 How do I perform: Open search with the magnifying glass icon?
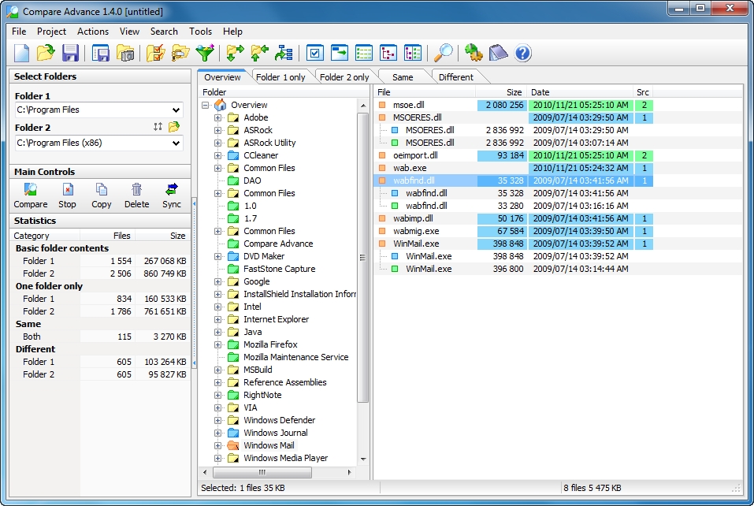(x=443, y=53)
